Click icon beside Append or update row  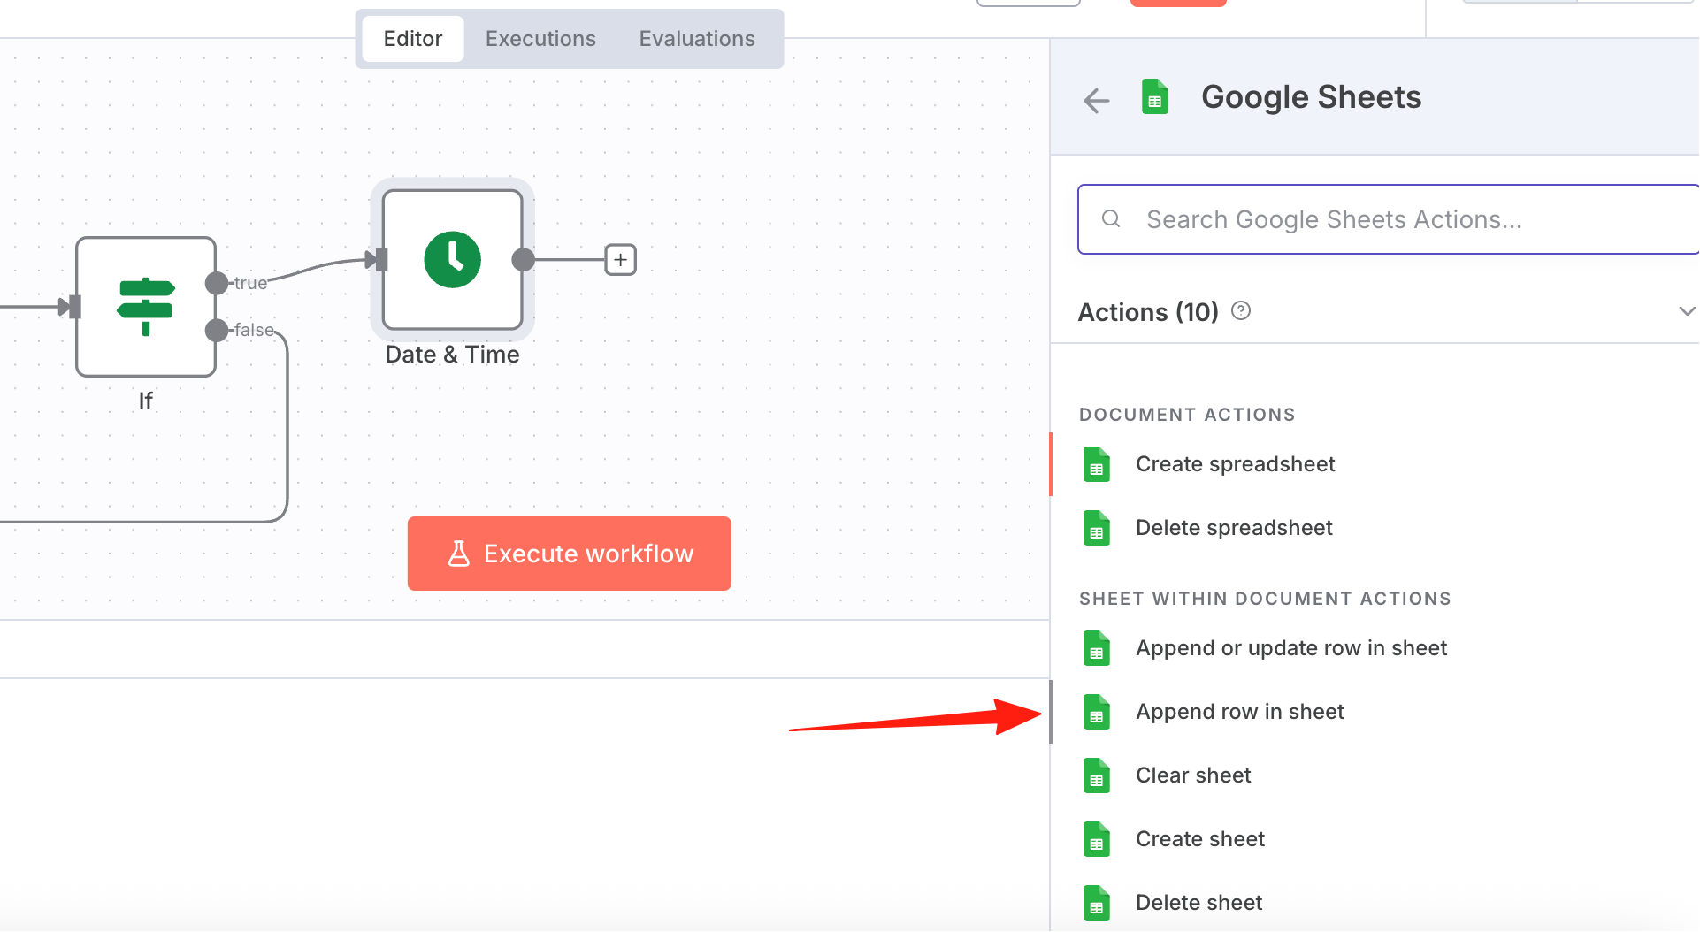pos(1097,648)
